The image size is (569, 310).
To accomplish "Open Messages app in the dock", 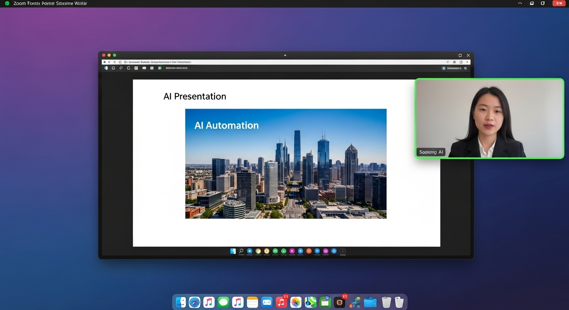I will click(x=223, y=302).
